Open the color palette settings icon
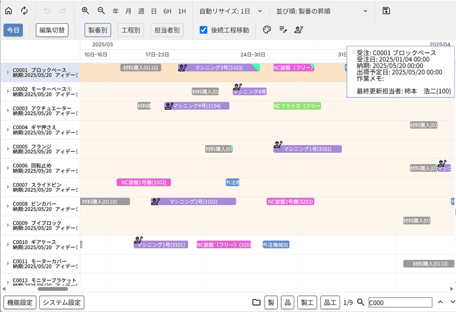The image size is (456, 312). 267,30
